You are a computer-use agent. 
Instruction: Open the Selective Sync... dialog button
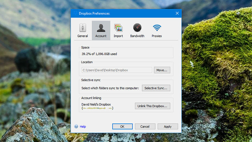(156, 88)
